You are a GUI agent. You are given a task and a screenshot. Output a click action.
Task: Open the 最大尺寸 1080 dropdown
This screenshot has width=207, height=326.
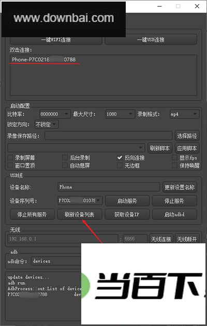pyautogui.click(x=120, y=114)
